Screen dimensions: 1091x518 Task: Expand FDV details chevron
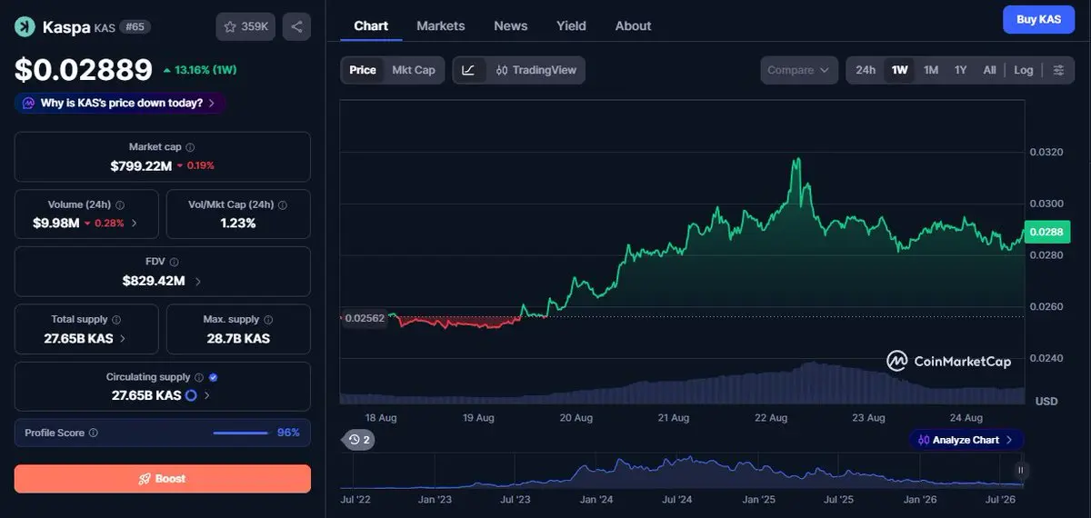198,282
